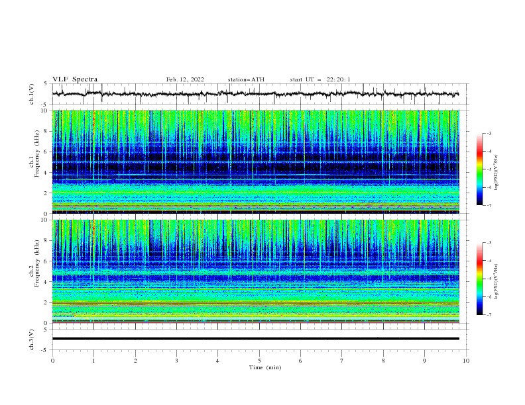
Task: Click the "Time (min)" axis label
Action: click(x=265, y=367)
